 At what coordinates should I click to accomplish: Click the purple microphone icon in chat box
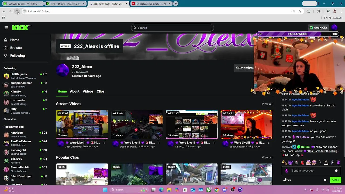(x=287, y=171)
